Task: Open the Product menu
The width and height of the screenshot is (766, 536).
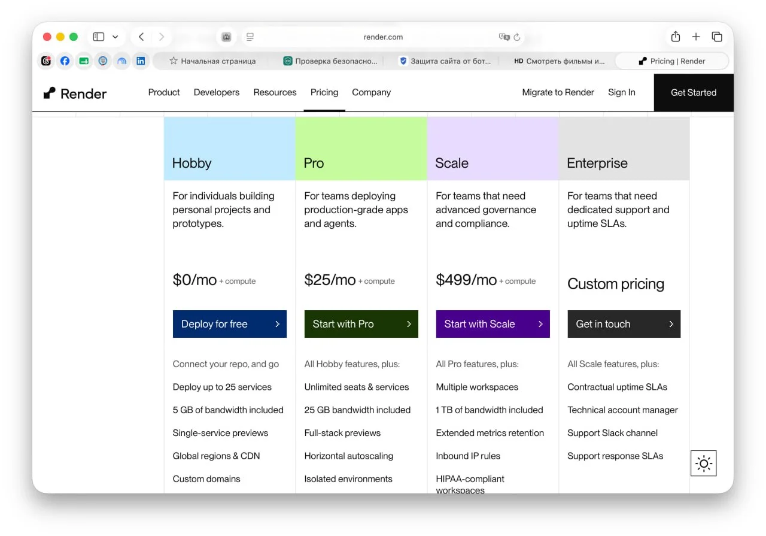Action: pyautogui.click(x=164, y=92)
